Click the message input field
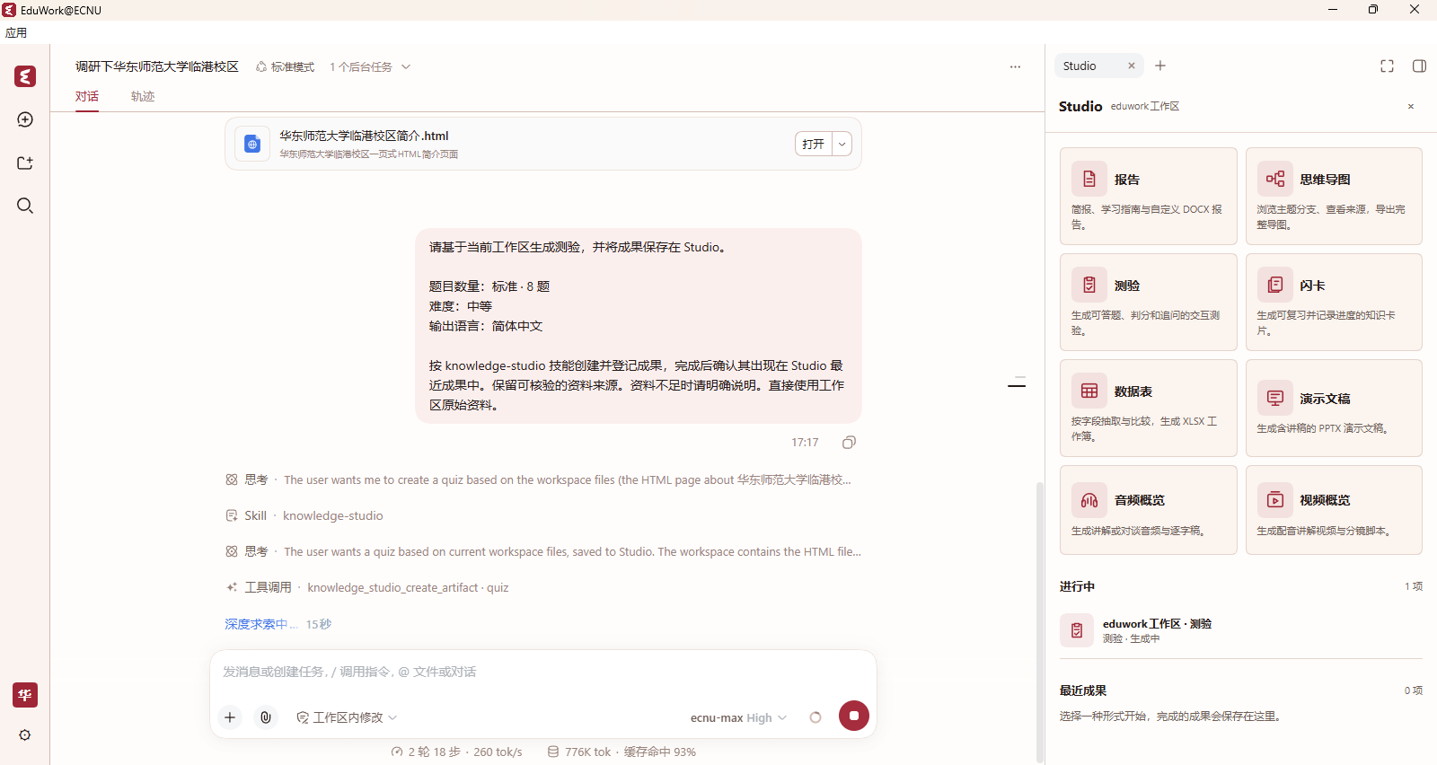This screenshot has width=1437, height=765. [542, 672]
